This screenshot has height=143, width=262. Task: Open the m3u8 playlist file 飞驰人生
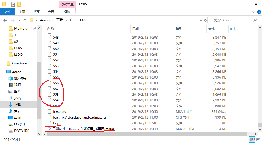click(x=83, y=129)
